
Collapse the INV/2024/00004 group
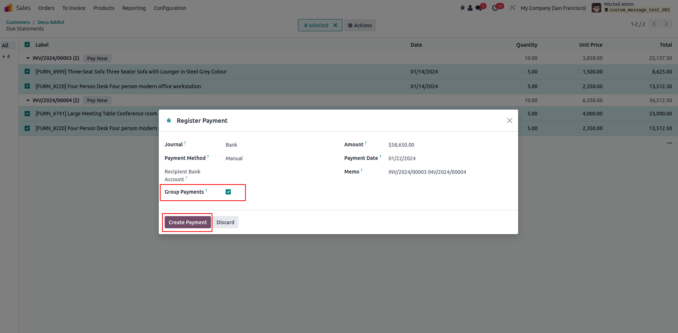(28, 100)
